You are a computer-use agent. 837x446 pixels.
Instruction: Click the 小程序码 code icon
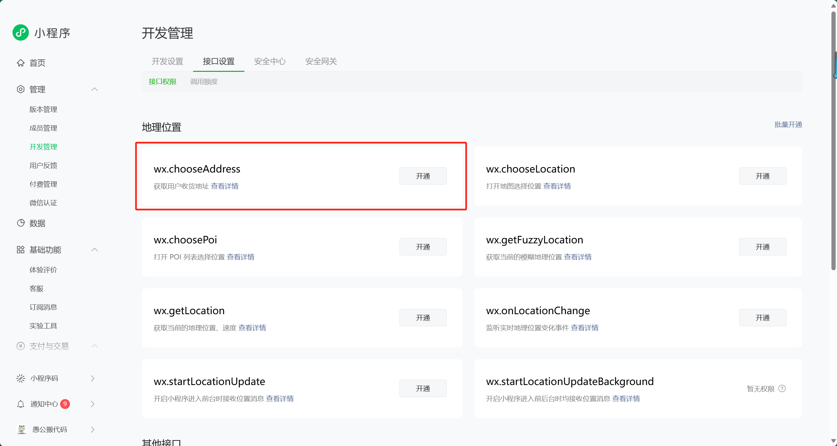(21, 378)
